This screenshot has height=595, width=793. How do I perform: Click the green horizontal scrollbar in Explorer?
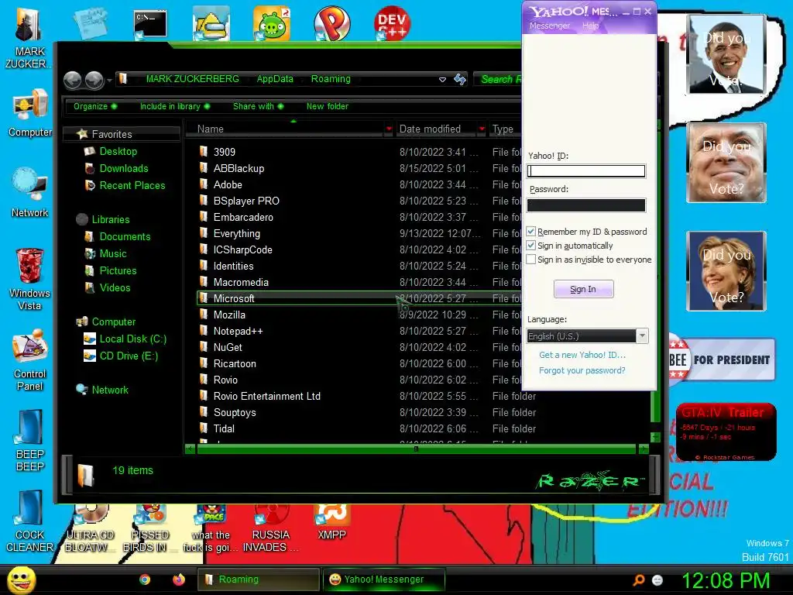416,449
